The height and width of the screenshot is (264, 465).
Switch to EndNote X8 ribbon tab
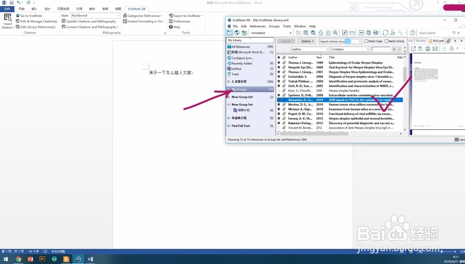137,9
